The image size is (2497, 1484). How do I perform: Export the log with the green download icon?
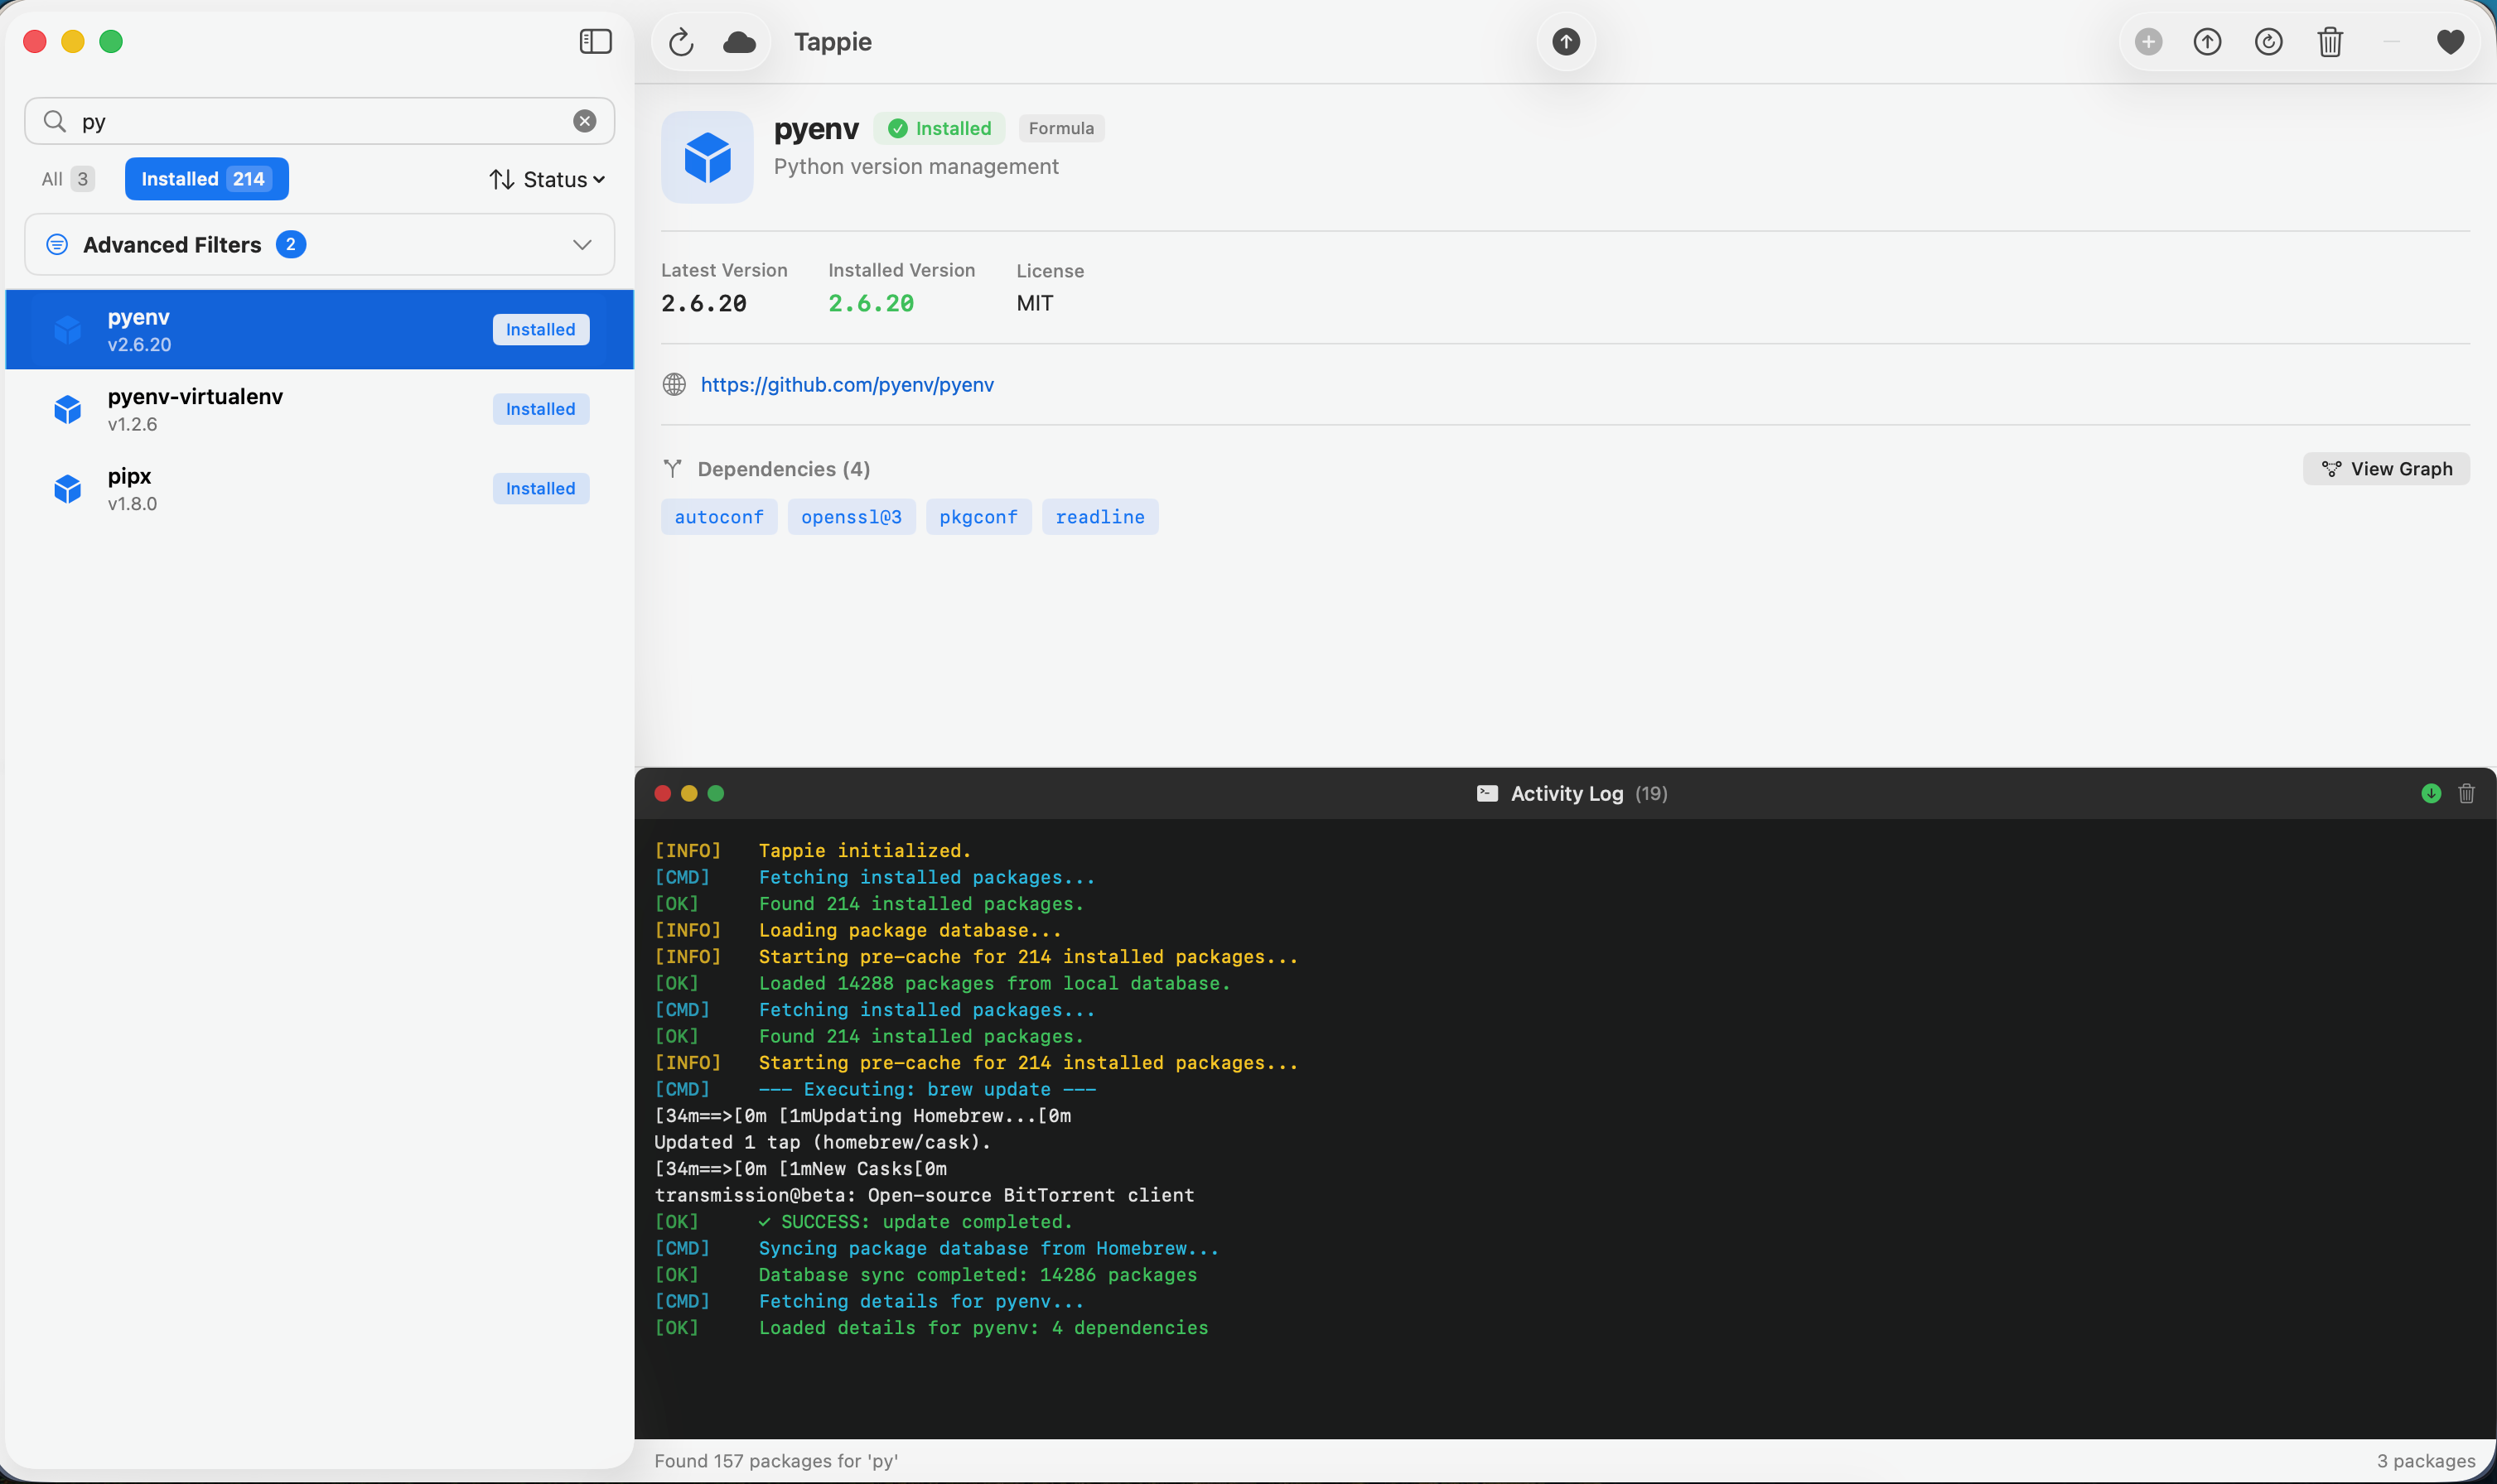pyautogui.click(x=2431, y=793)
